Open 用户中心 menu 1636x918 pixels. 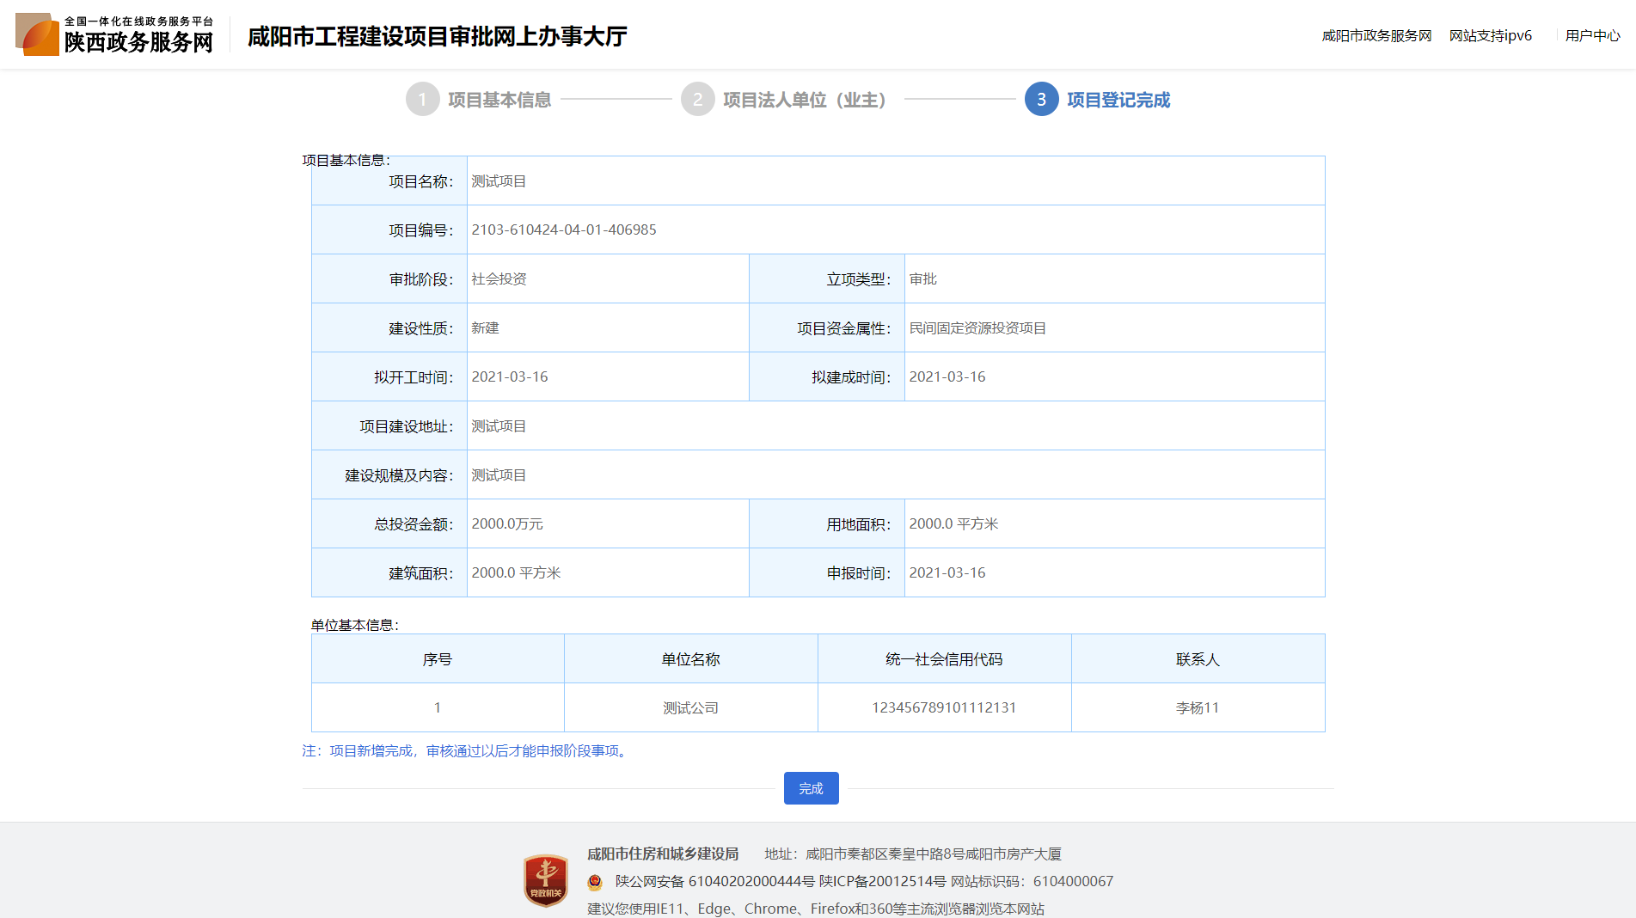click(1592, 35)
